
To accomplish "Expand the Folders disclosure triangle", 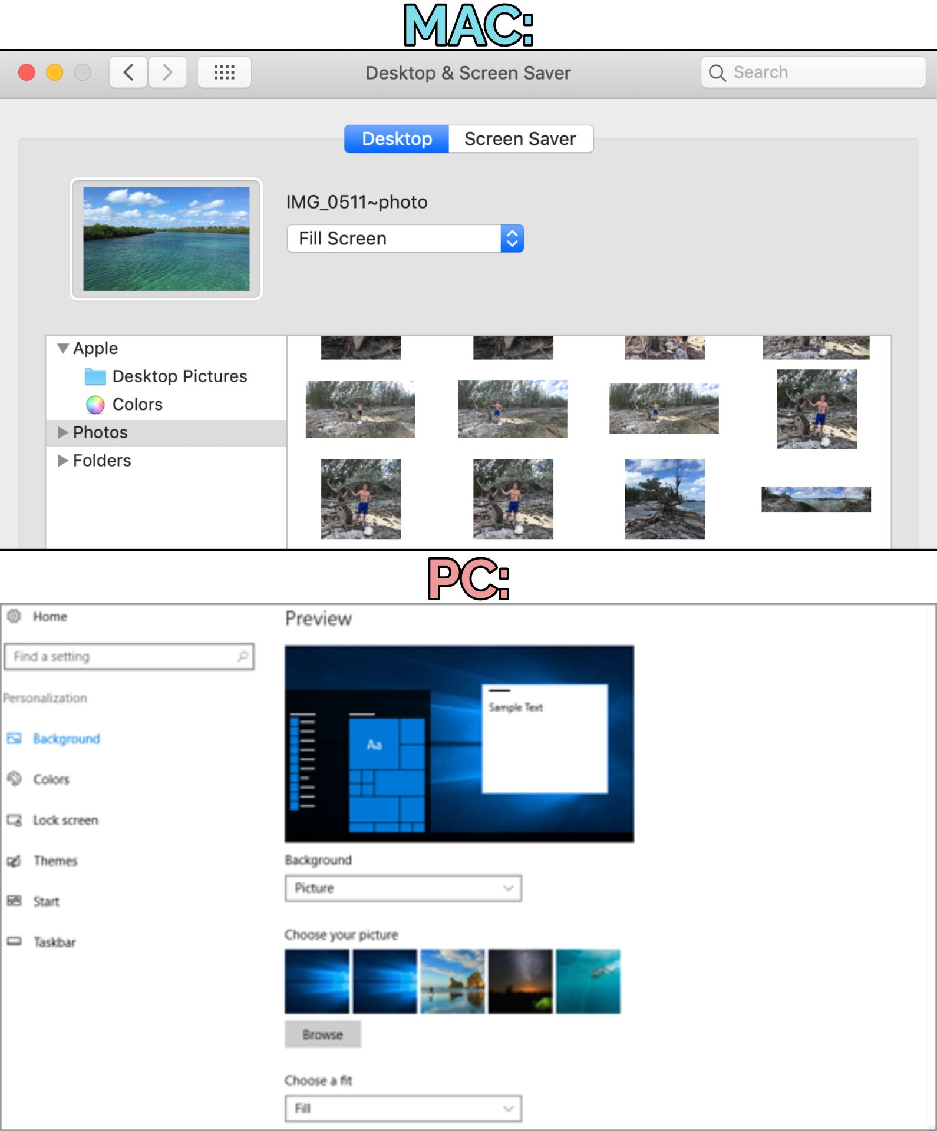I will click(63, 461).
